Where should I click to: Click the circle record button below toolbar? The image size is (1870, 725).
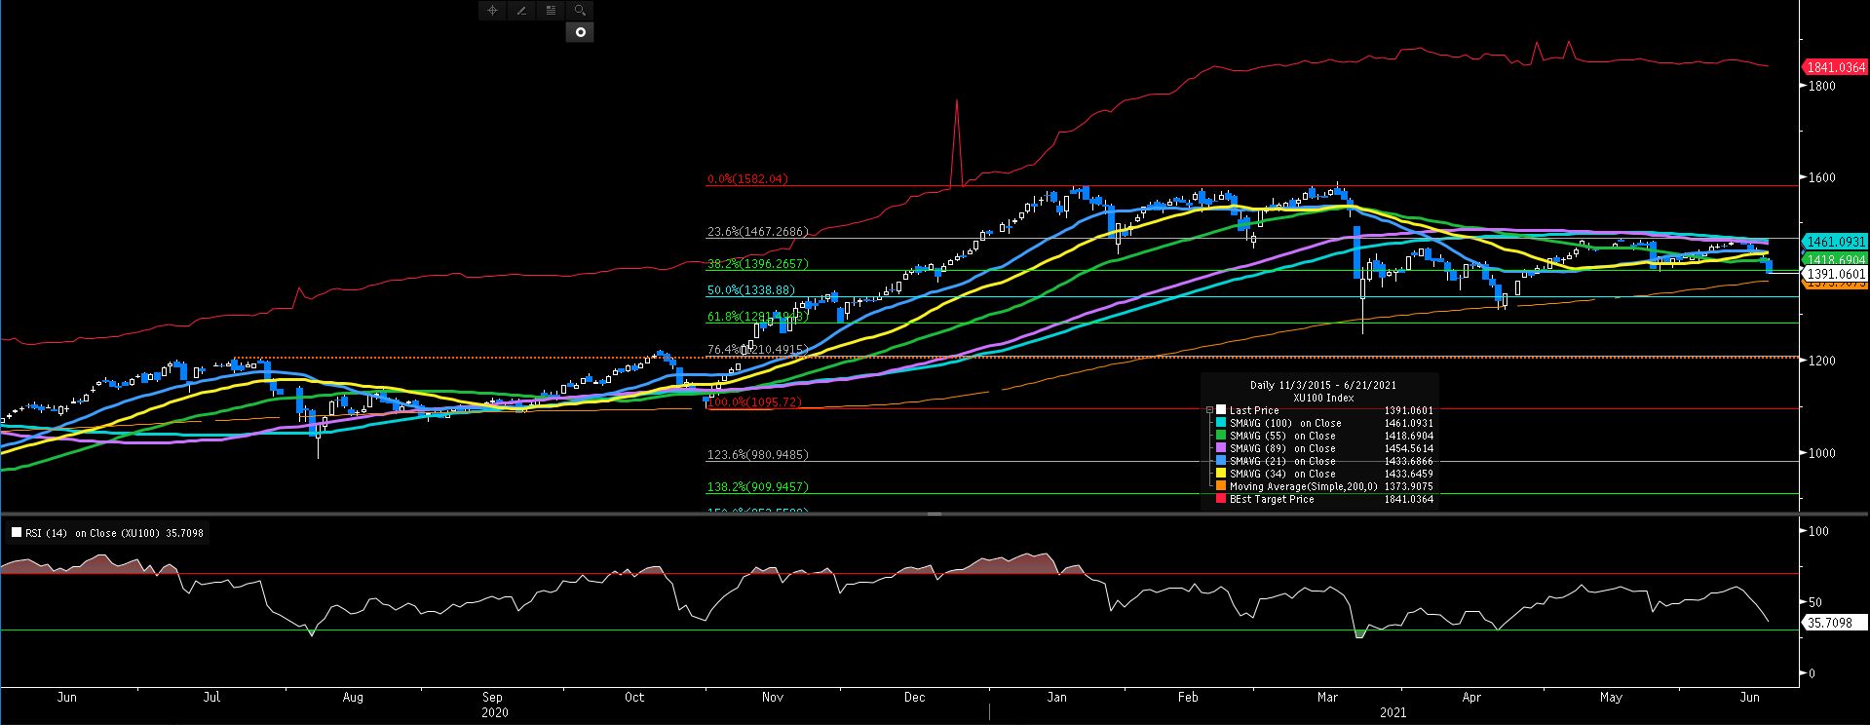point(580,32)
